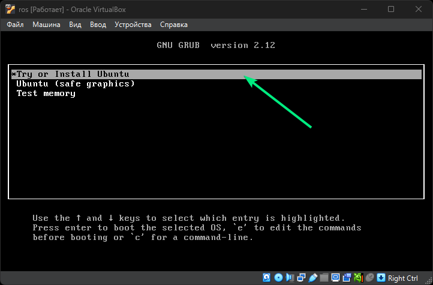Select the Ubuntu (safe graphics) entry
This screenshot has width=433, height=285.
pos(76,83)
